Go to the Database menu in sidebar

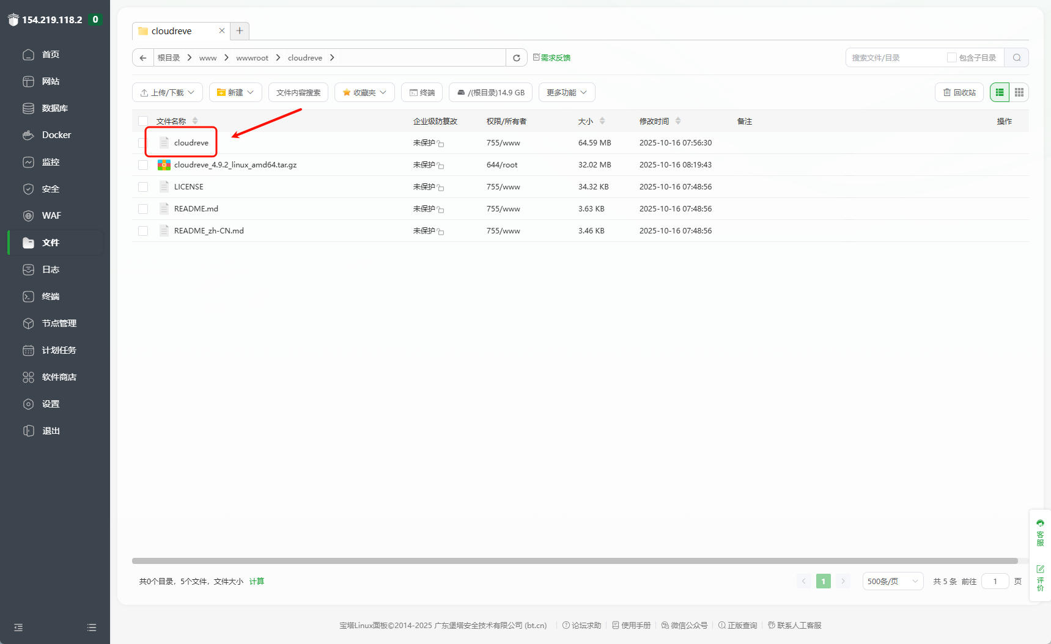pyautogui.click(x=54, y=108)
